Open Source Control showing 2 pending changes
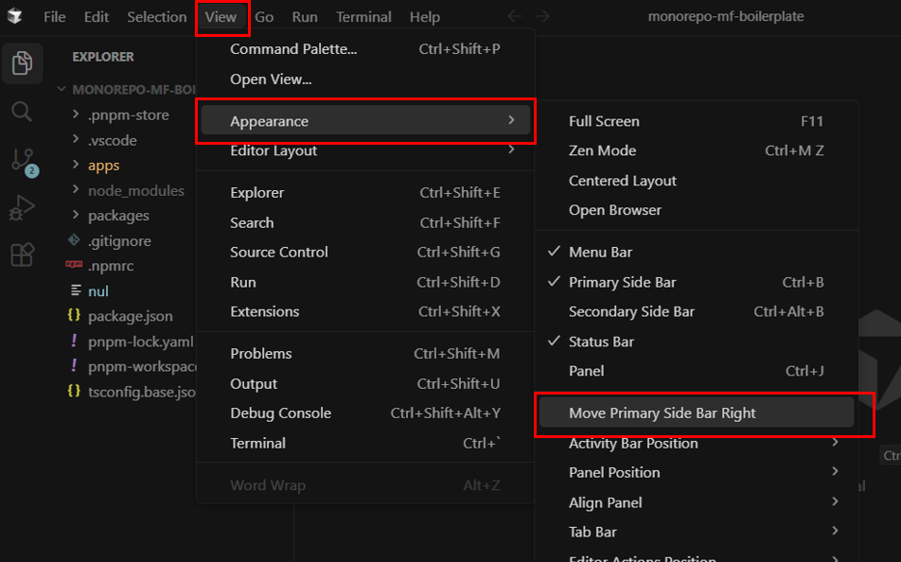 tap(21, 161)
